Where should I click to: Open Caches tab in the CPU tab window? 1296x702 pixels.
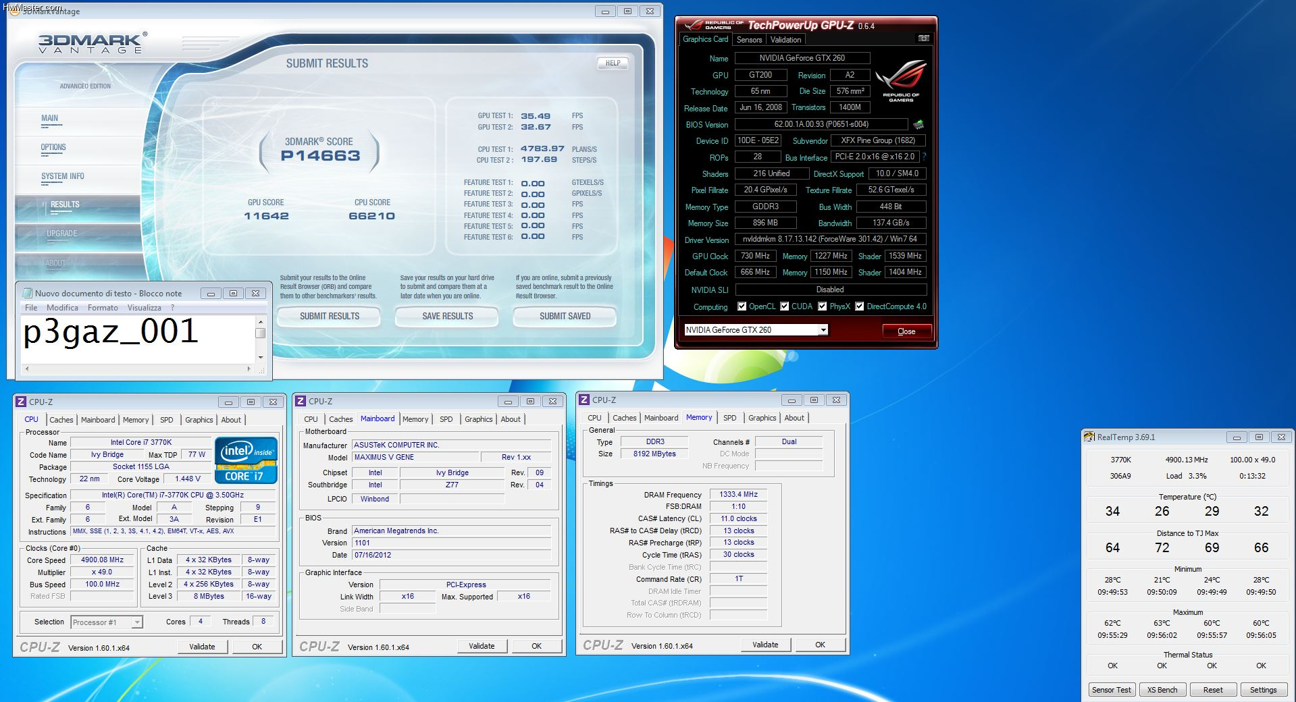tap(61, 420)
